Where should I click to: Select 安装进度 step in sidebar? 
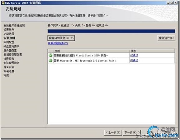pyautogui.click(x=9, y=71)
